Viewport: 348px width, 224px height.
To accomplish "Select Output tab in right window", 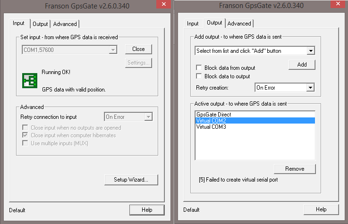I will coord(214,23).
